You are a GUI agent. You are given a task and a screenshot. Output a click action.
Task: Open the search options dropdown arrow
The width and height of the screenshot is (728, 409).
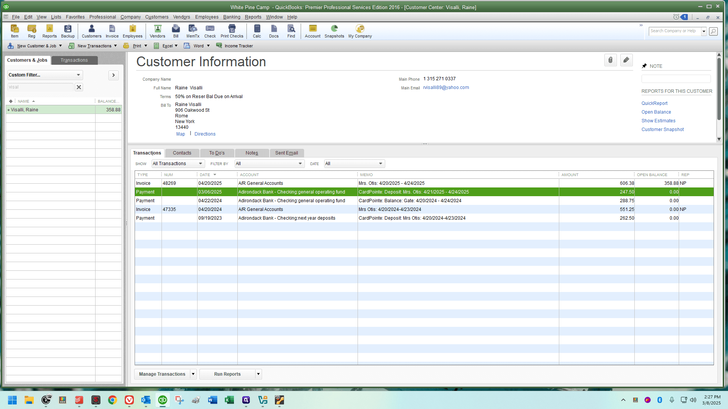coord(704,31)
